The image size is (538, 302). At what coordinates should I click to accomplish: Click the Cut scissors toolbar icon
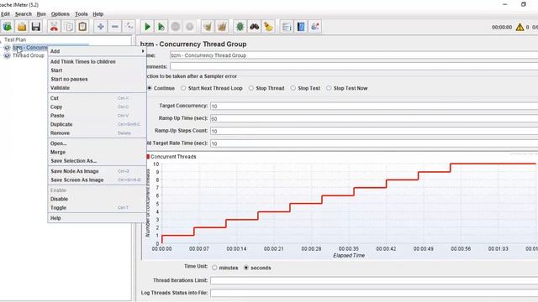(x=54, y=26)
